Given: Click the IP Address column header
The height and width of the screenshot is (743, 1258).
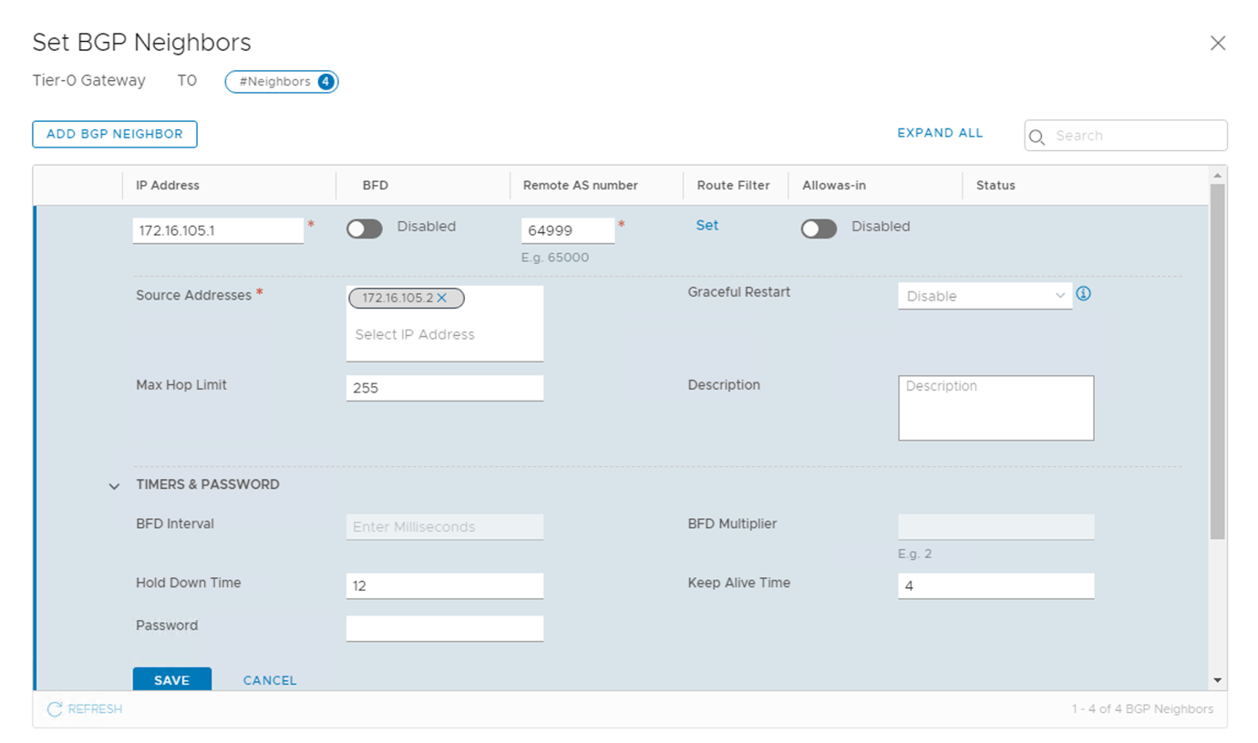Looking at the screenshot, I should [x=168, y=185].
